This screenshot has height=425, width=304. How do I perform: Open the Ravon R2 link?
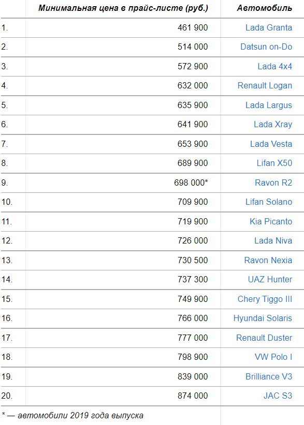[273, 183]
